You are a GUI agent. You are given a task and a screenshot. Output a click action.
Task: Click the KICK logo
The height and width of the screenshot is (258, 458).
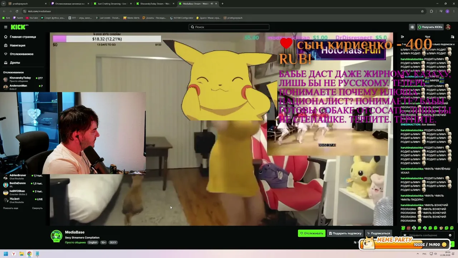[x=19, y=27]
